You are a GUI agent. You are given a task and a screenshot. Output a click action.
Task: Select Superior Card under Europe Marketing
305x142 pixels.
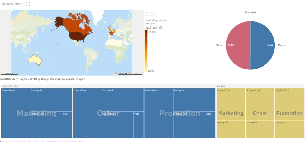click(231, 104)
